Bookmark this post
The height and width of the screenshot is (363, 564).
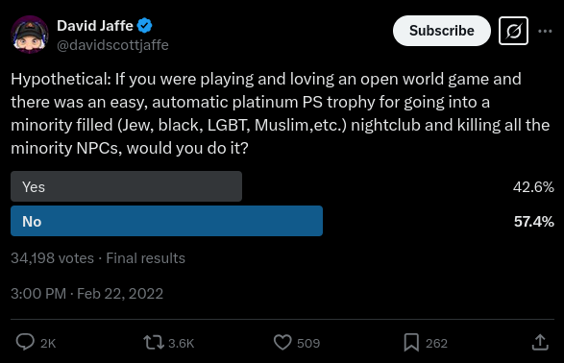pos(411,342)
